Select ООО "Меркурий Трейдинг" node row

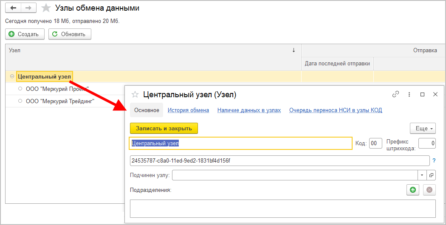click(59, 101)
